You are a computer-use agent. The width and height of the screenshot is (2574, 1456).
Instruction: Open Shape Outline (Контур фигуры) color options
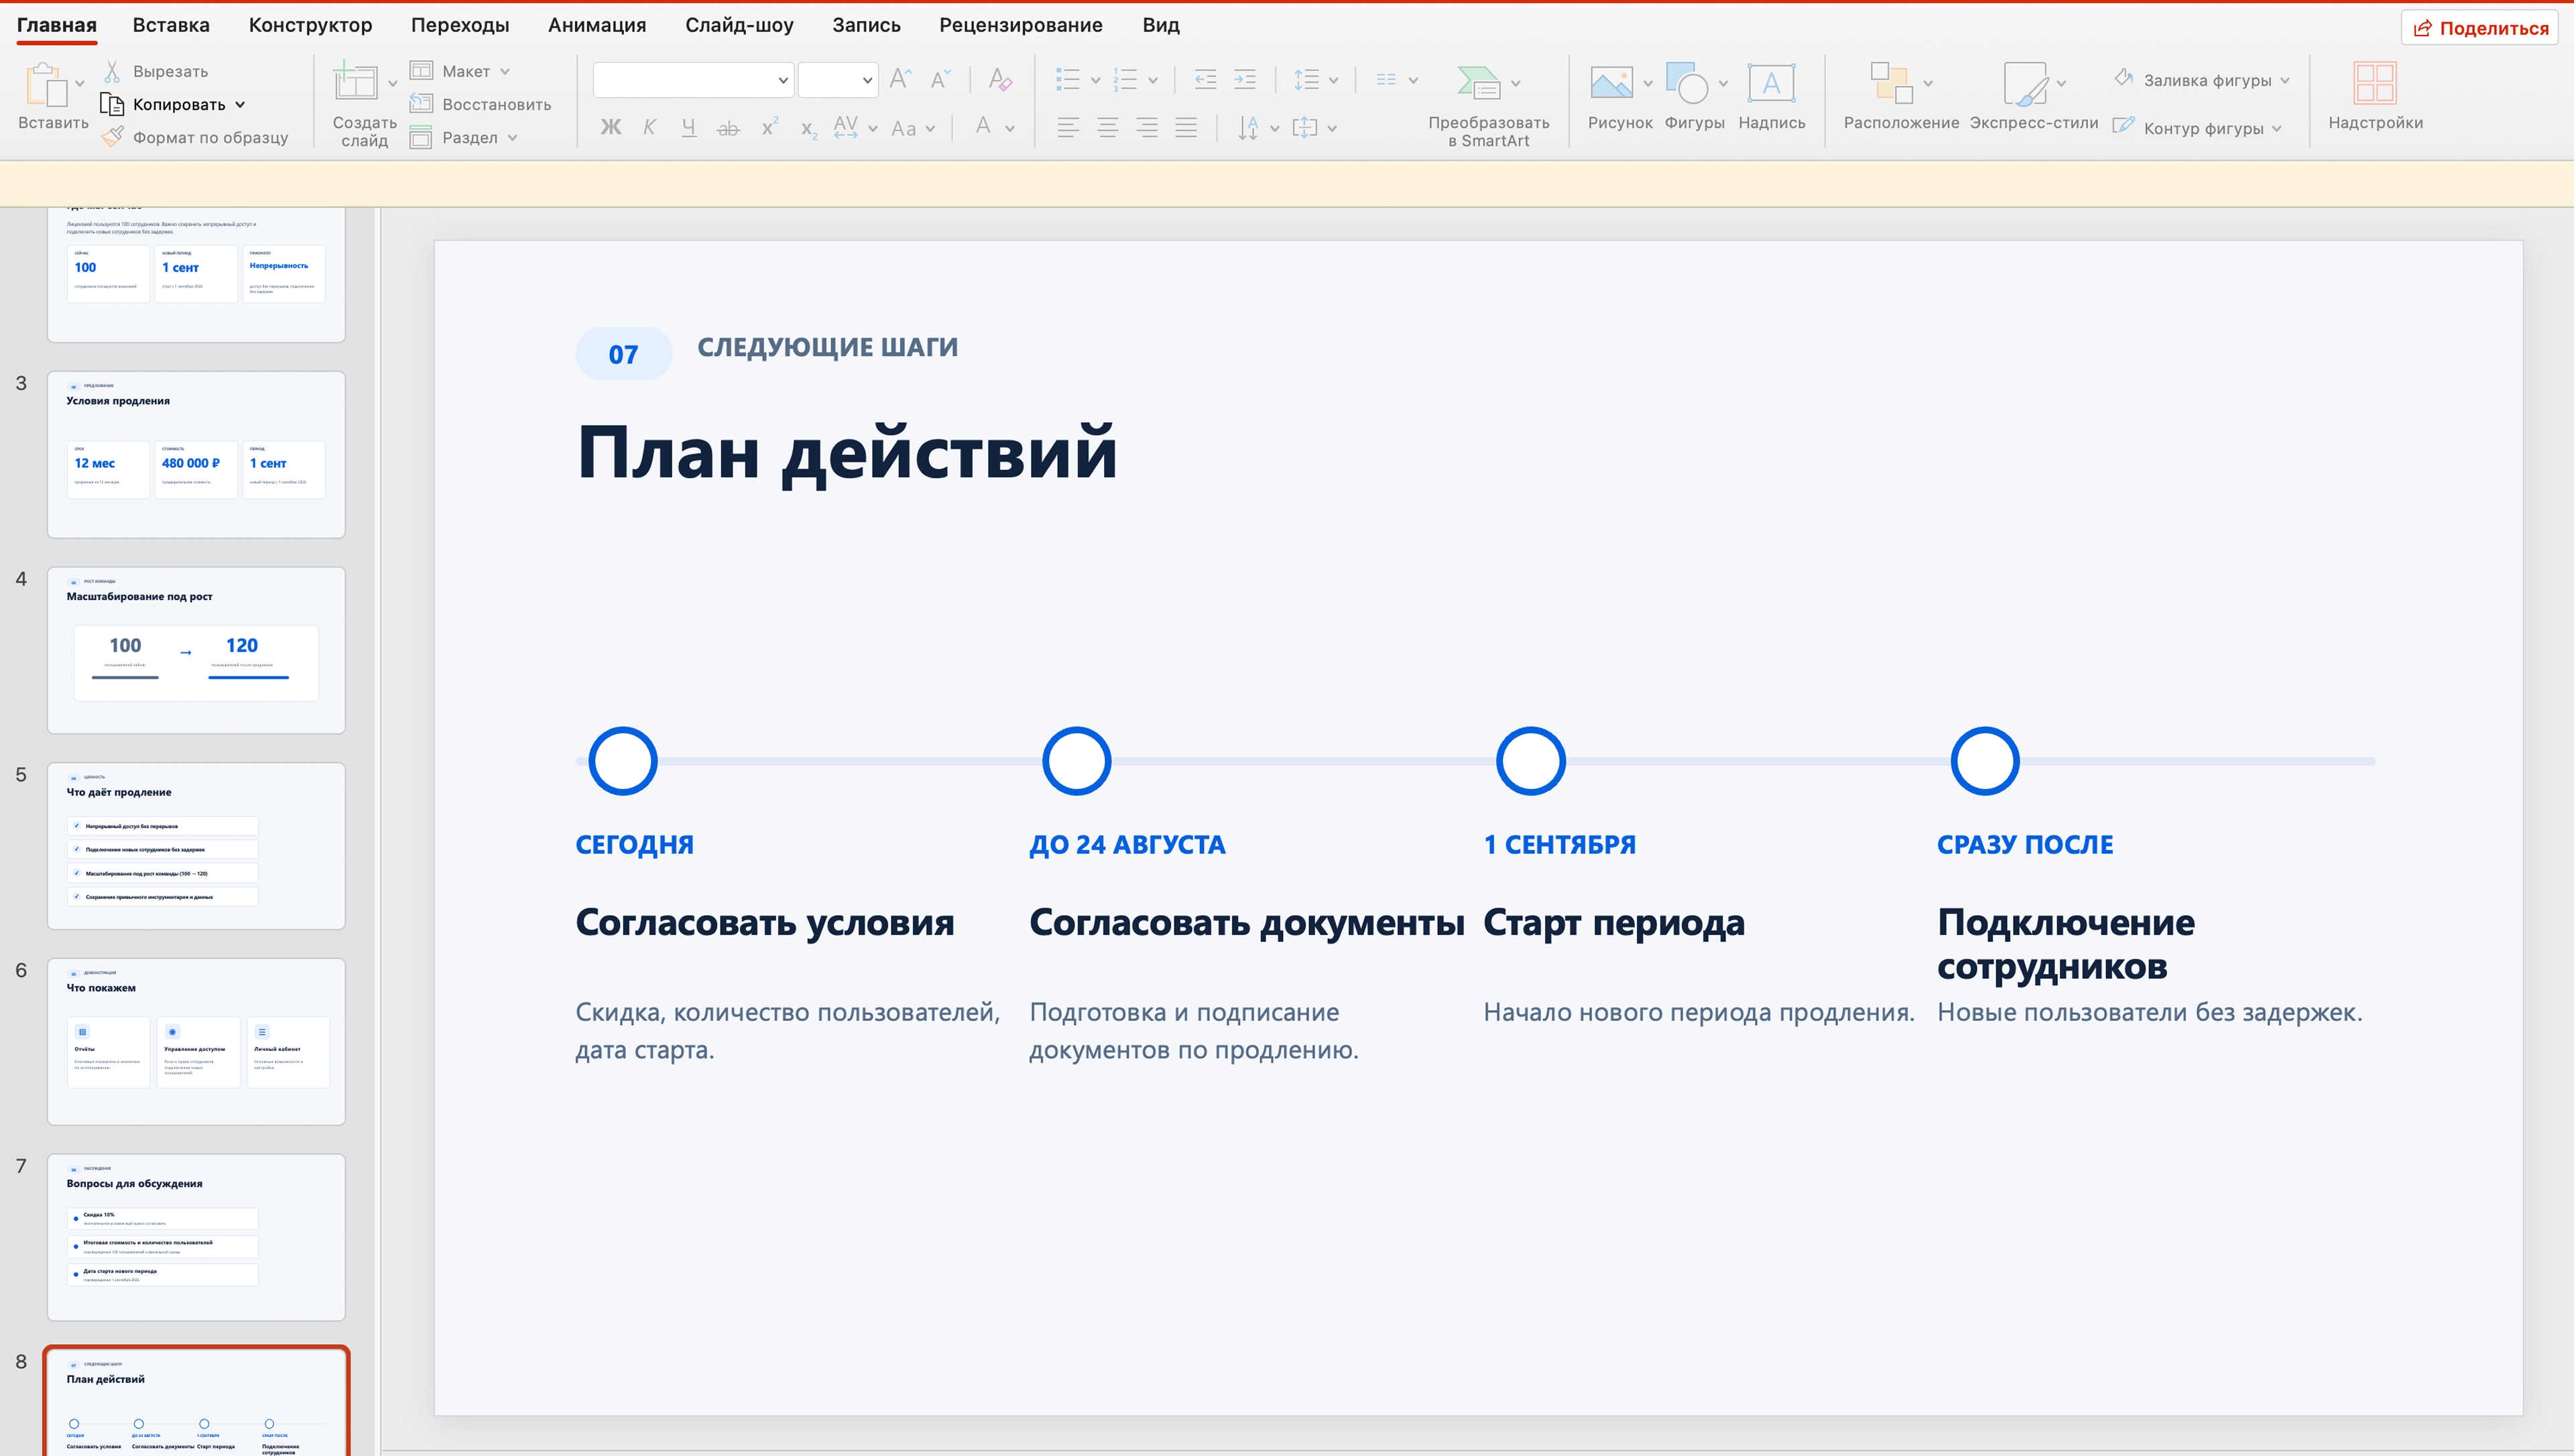point(2277,128)
